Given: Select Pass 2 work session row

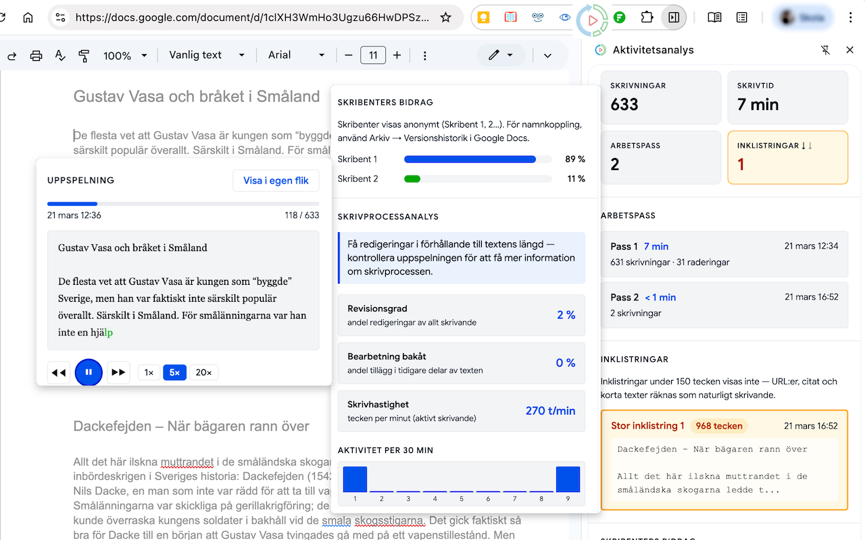Looking at the screenshot, I should [x=724, y=304].
